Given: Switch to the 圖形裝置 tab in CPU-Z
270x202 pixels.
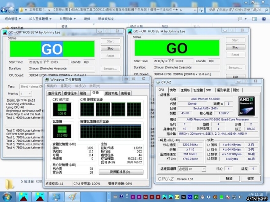Looking at the screenshot, I should point(223,90).
